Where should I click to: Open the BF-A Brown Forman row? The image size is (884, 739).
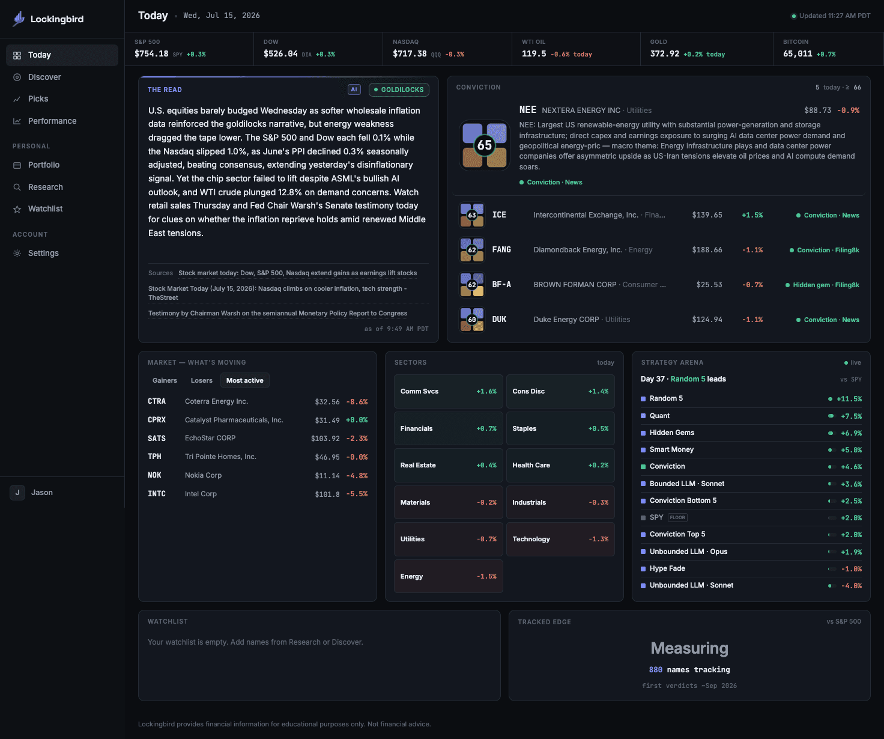coord(659,285)
